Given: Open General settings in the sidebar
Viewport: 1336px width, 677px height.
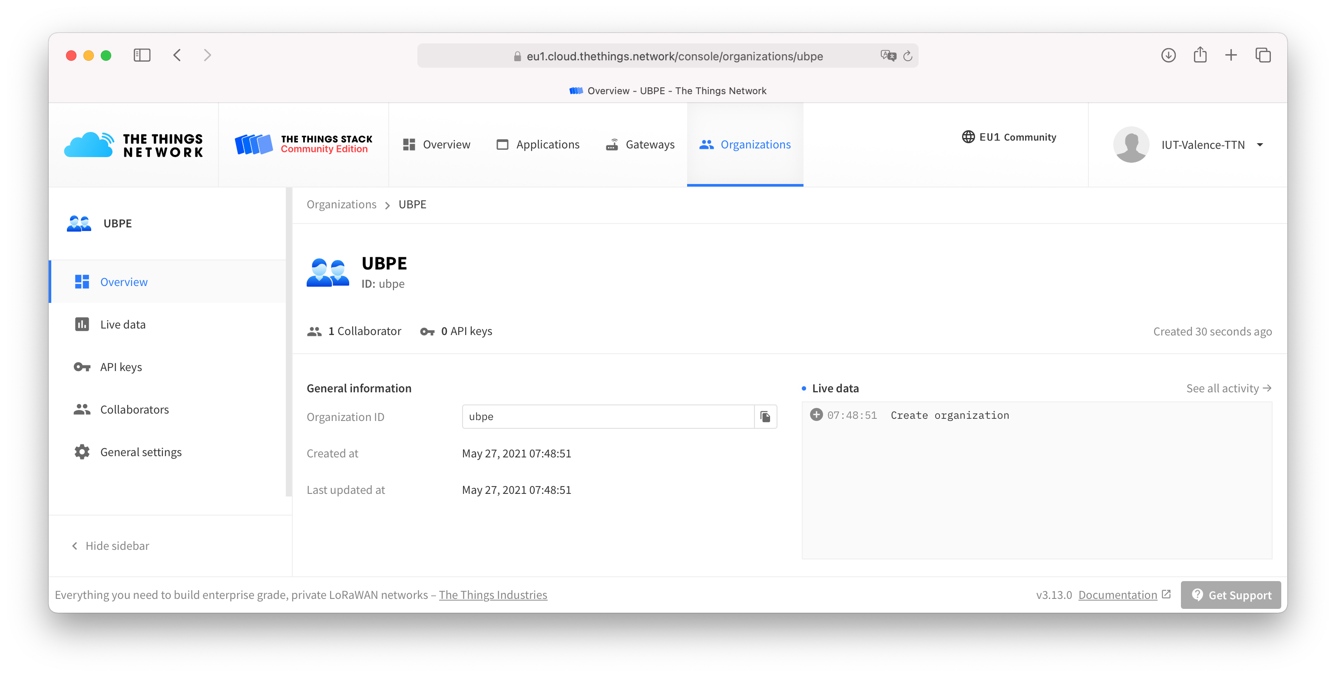Looking at the screenshot, I should [167, 451].
